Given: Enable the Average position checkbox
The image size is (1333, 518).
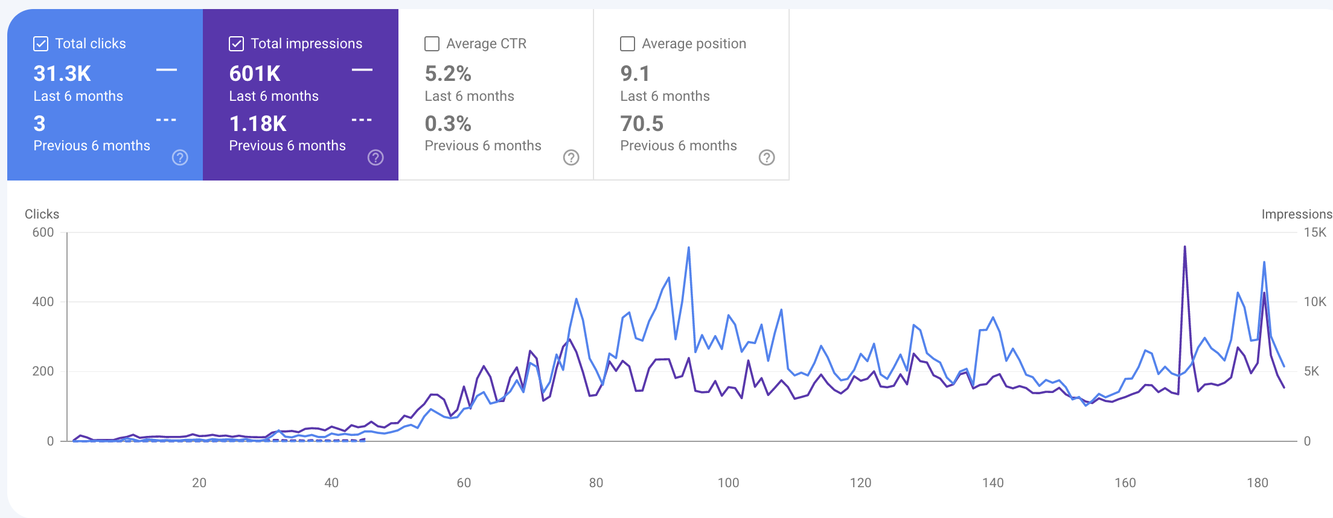Looking at the screenshot, I should [628, 43].
